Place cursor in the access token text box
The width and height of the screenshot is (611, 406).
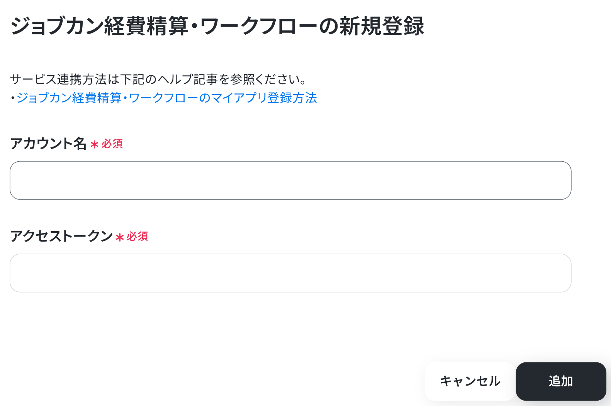[x=290, y=273]
